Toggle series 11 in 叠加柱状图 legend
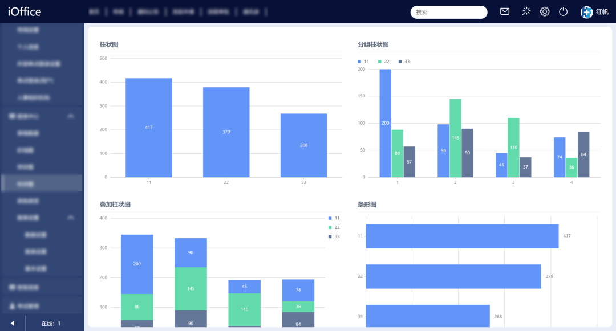616x331 pixels. coord(334,218)
